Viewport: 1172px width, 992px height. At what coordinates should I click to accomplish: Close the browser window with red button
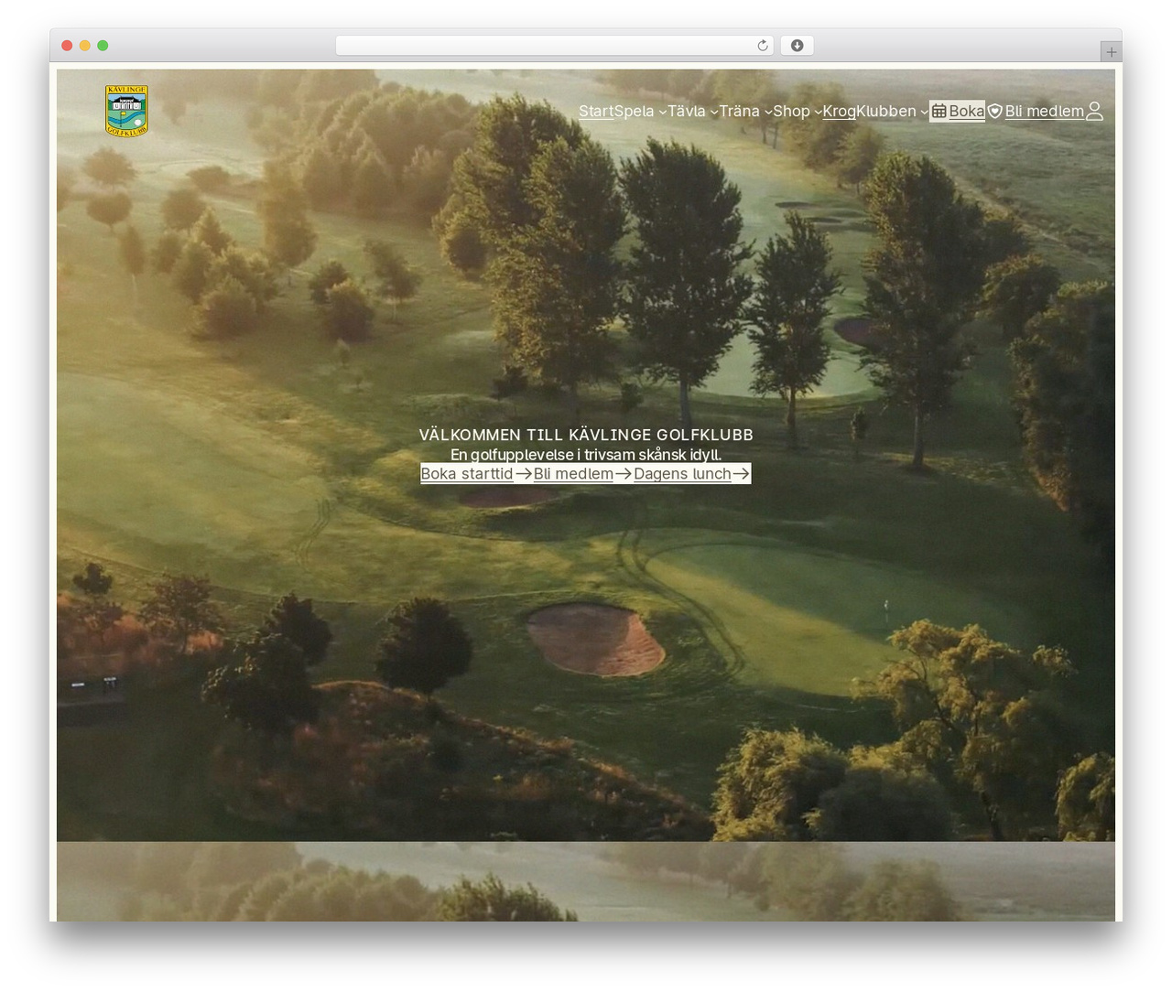(x=67, y=46)
